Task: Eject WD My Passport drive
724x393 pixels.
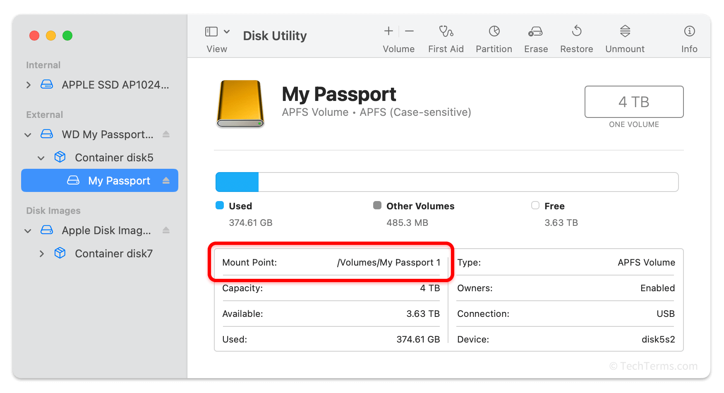Action: (x=166, y=134)
